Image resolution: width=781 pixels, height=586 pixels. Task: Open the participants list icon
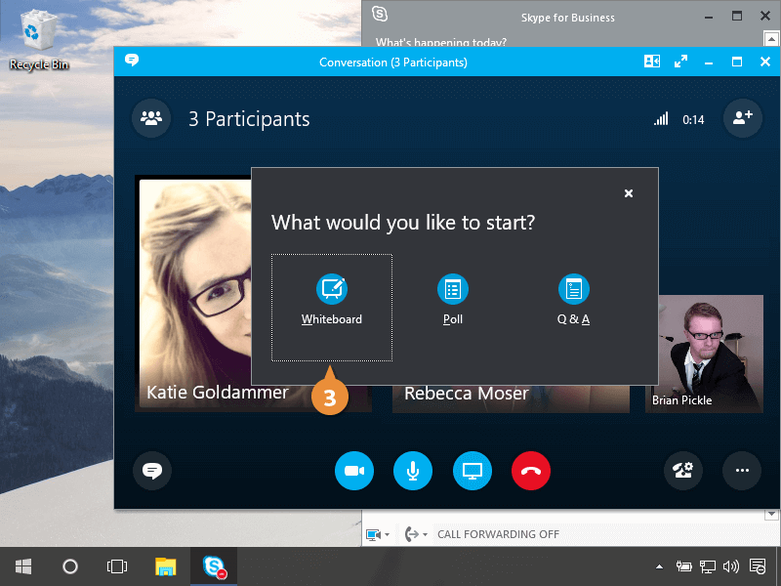(150, 118)
